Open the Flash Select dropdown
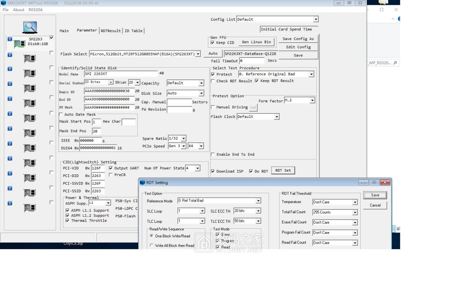This screenshot has height=286, width=458. (x=198, y=54)
